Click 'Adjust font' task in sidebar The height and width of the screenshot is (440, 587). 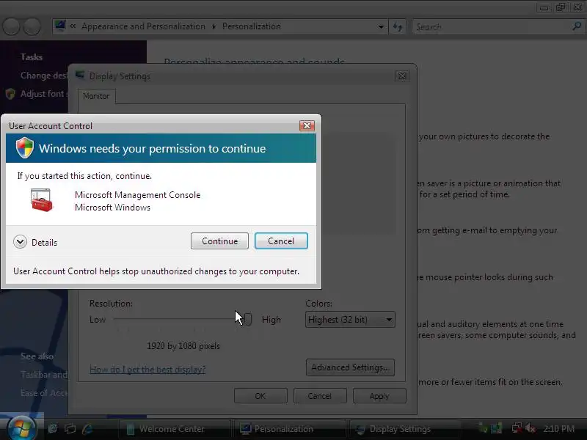(x=44, y=94)
